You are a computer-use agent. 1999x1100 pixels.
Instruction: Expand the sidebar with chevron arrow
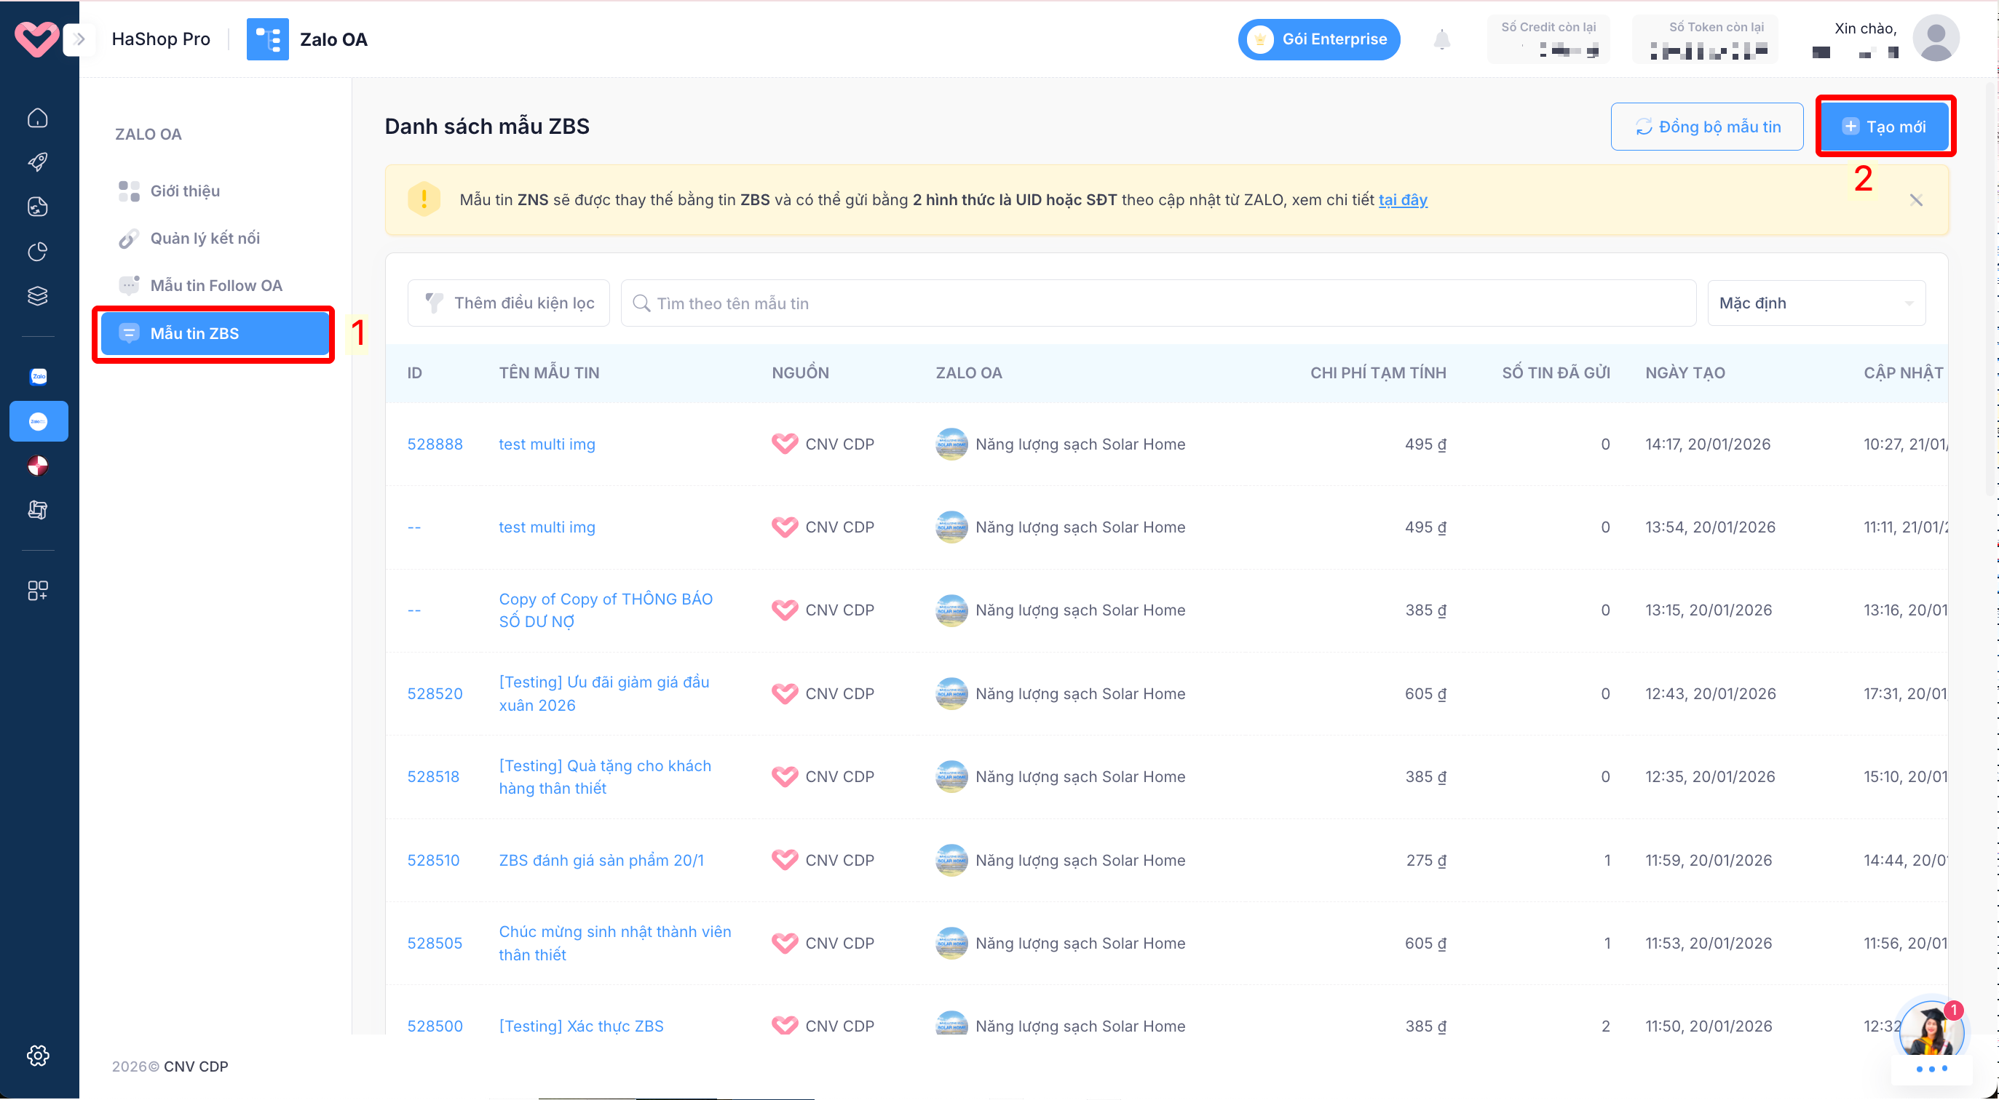coord(79,39)
